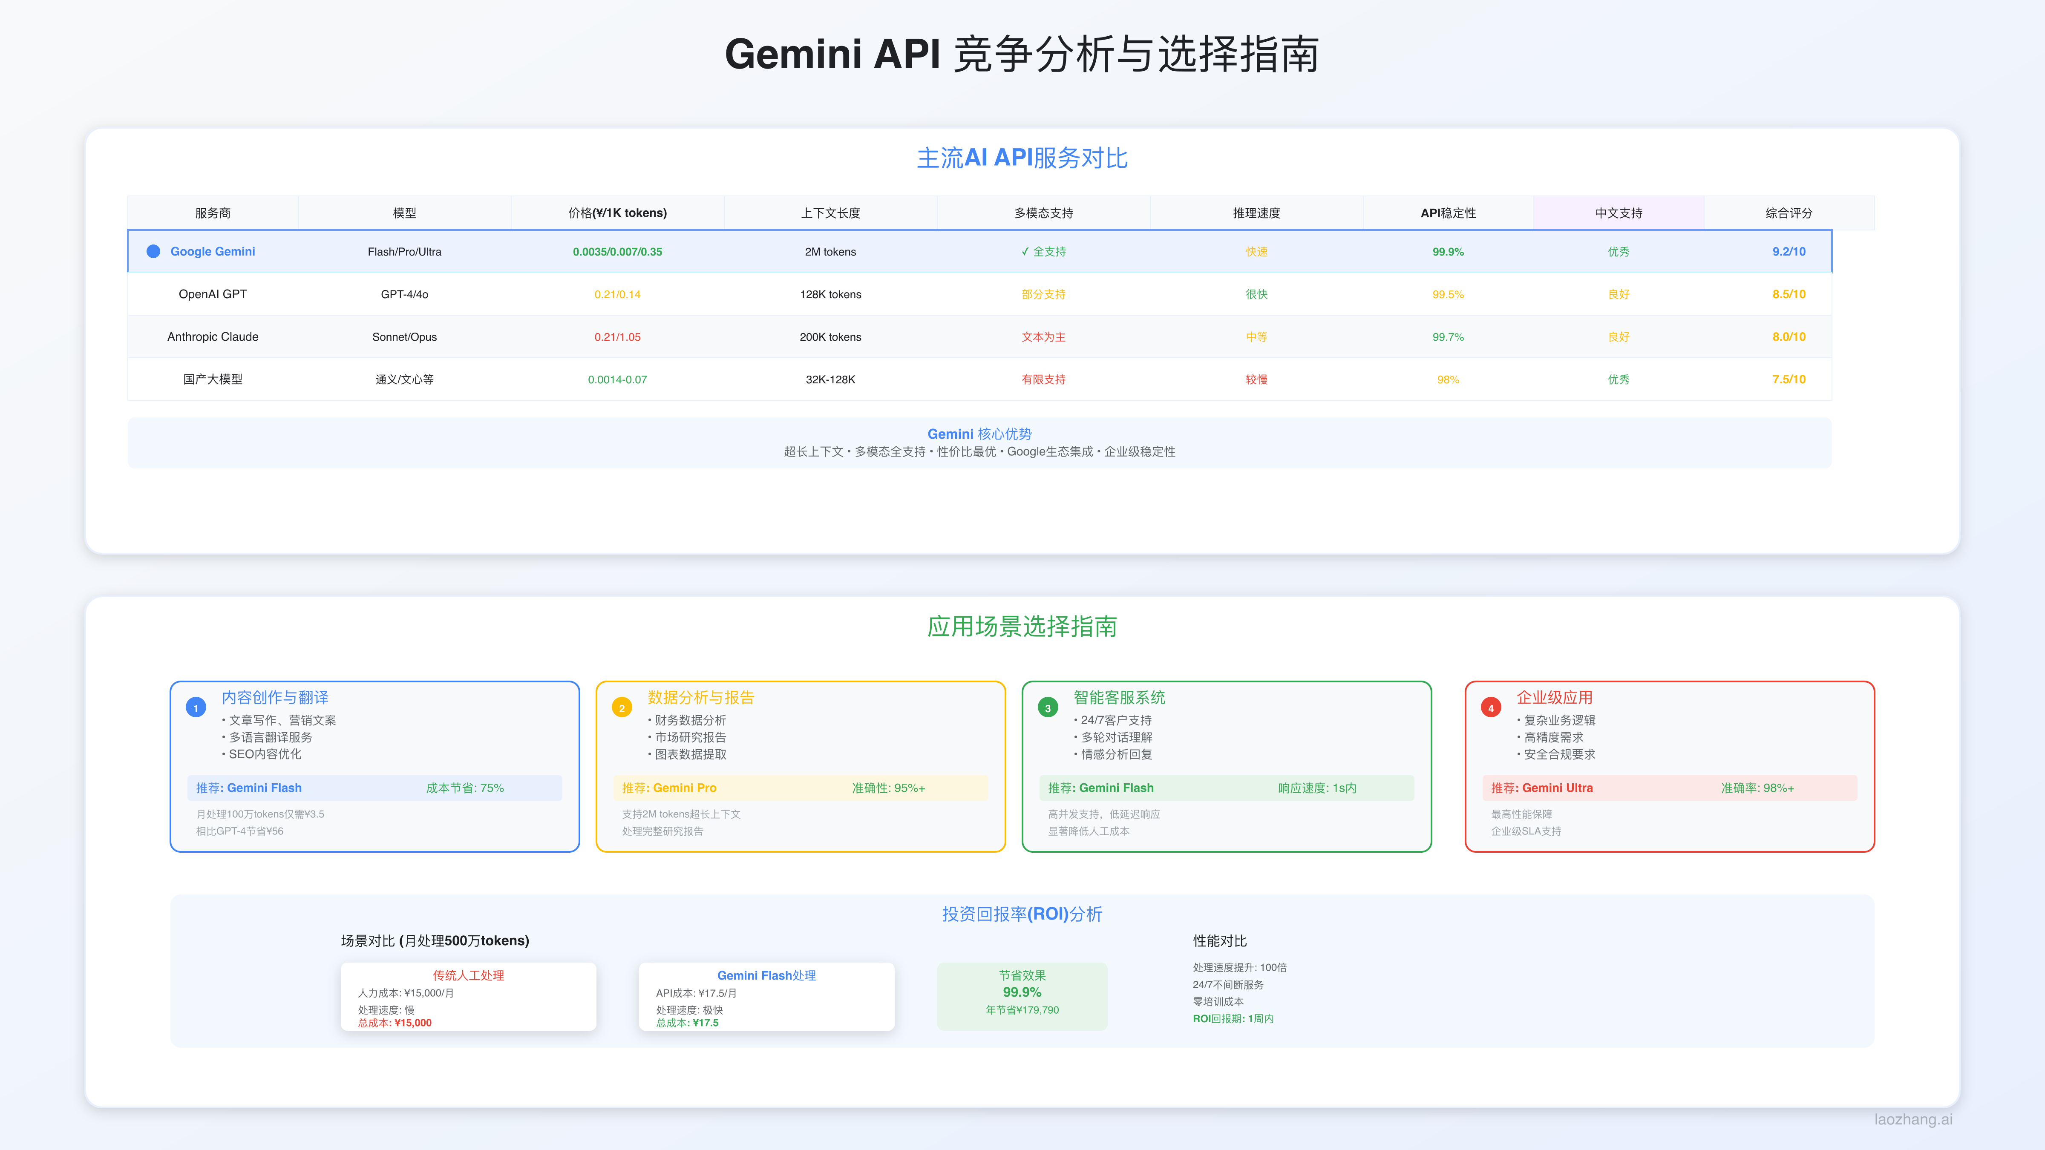
Task: Click the 主流AI API服务对比 section title
Action: [1022, 158]
